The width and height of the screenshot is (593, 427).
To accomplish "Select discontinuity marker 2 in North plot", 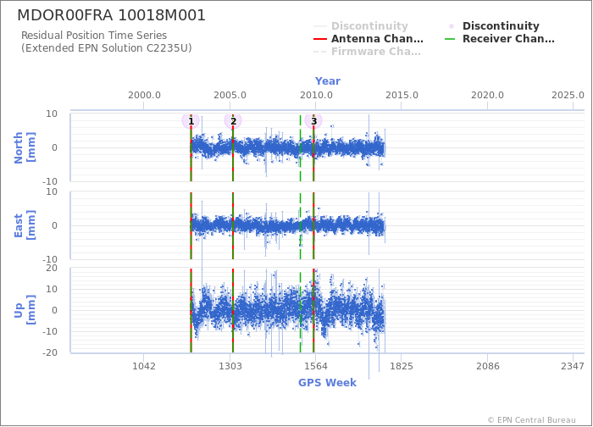I will pyautogui.click(x=233, y=121).
